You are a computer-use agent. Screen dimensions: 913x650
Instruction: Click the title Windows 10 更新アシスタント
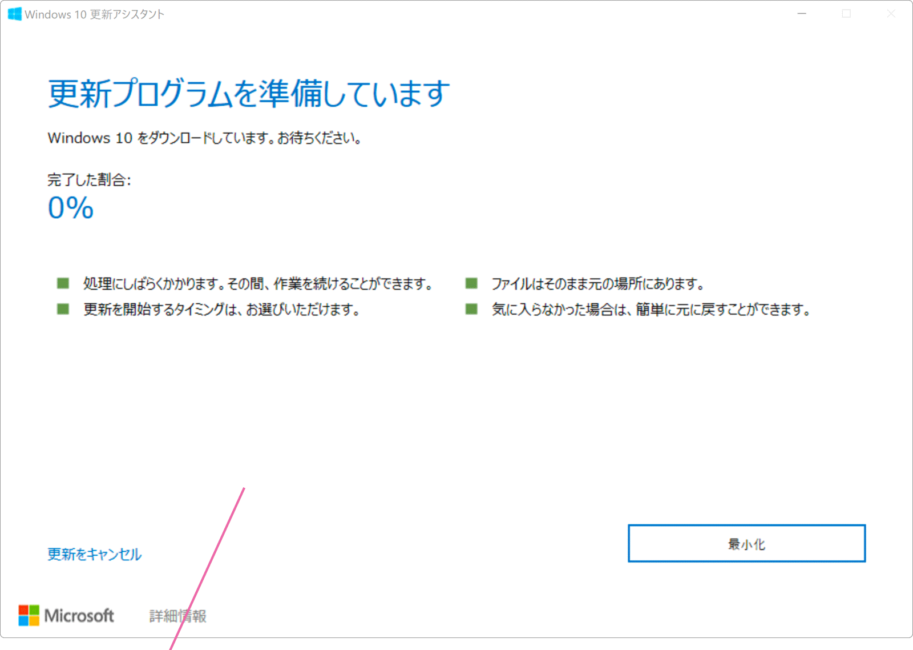tap(95, 14)
